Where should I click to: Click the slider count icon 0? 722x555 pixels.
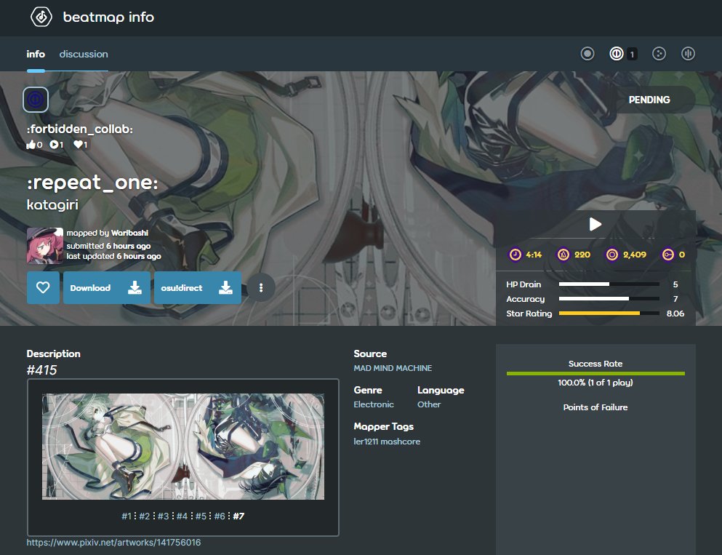click(x=667, y=255)
